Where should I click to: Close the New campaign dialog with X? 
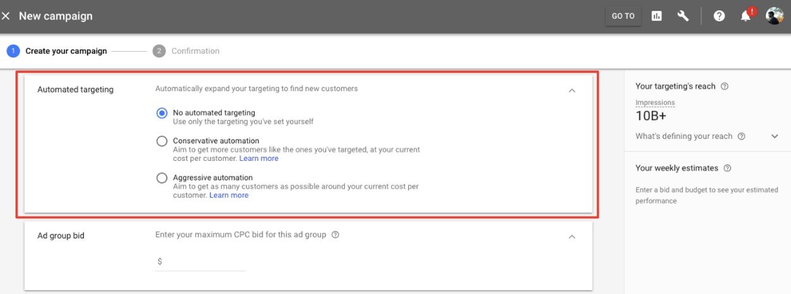(x=6, y=16)
